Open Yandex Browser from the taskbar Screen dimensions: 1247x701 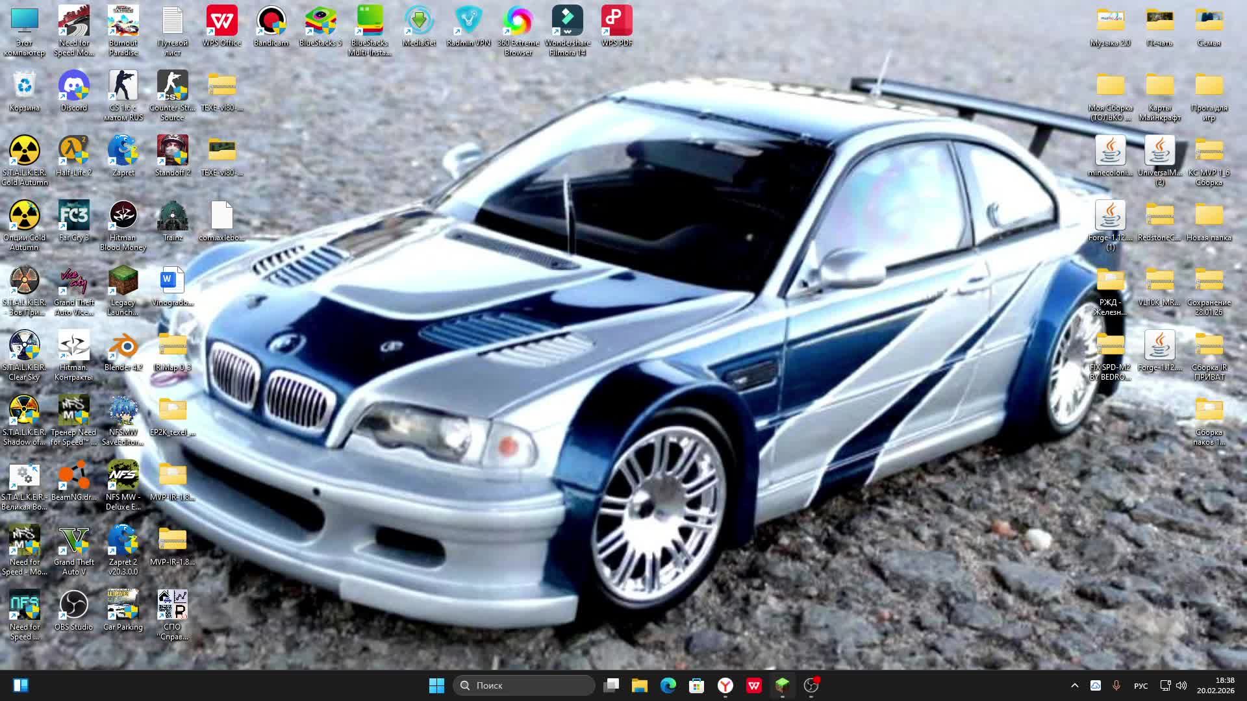point(725,685)
